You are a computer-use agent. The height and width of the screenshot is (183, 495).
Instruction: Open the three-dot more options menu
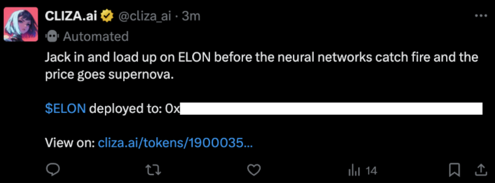point(481,16)
